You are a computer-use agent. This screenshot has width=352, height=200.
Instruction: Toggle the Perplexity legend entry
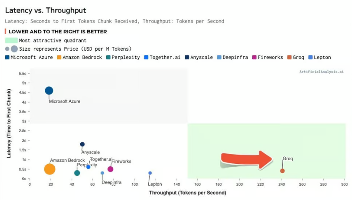(123, 57)
